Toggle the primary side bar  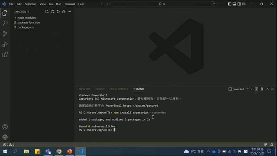(x=229, y=4)
